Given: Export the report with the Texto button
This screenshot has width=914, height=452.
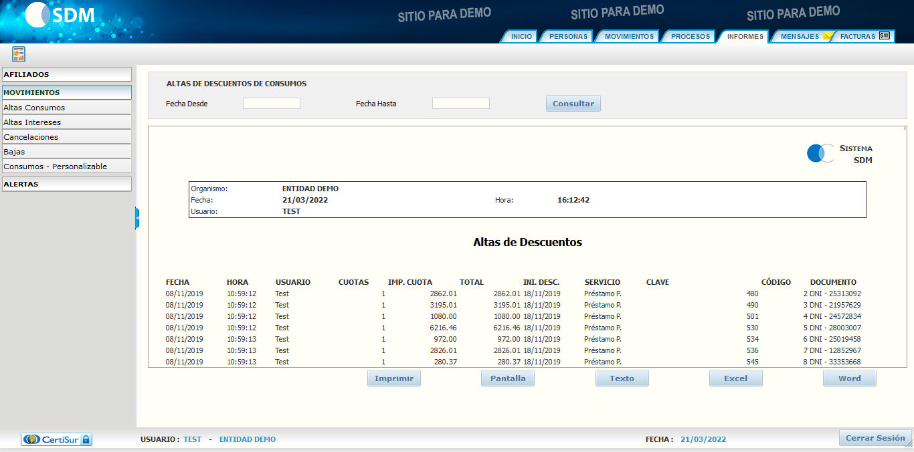Looking at the screenshot, I should (x=622, y=378).
